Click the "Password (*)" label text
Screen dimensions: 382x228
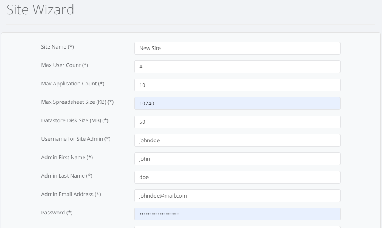click(57, 213)
